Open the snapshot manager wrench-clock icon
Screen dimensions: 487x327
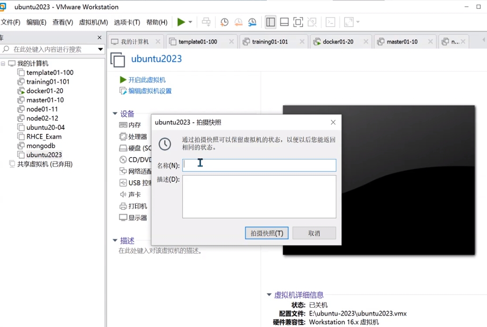[252, 22]
